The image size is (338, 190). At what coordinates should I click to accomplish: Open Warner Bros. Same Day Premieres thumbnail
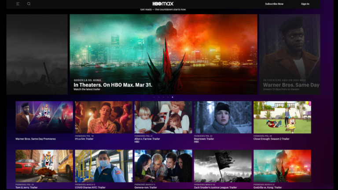[x=44, y=117]
